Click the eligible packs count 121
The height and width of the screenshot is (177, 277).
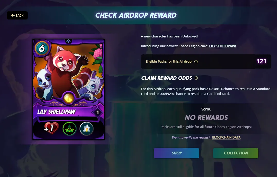tap(261, 61)
